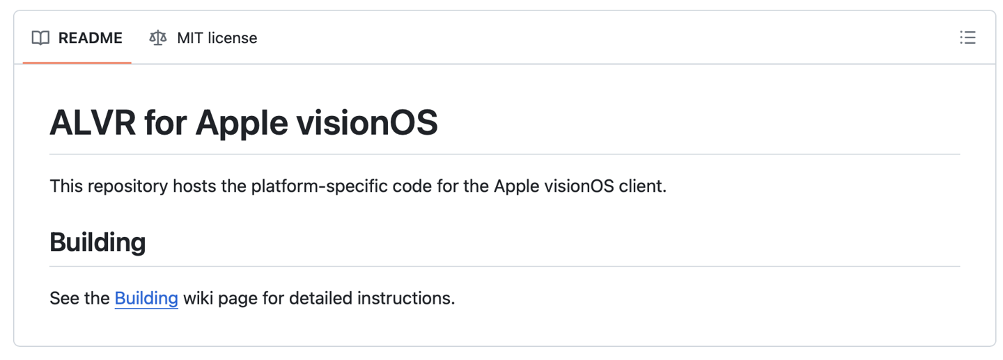Screen dimensions: 1003x360
Task: Click the orange underline beneath README tab
Action: [x=77, y=63]
